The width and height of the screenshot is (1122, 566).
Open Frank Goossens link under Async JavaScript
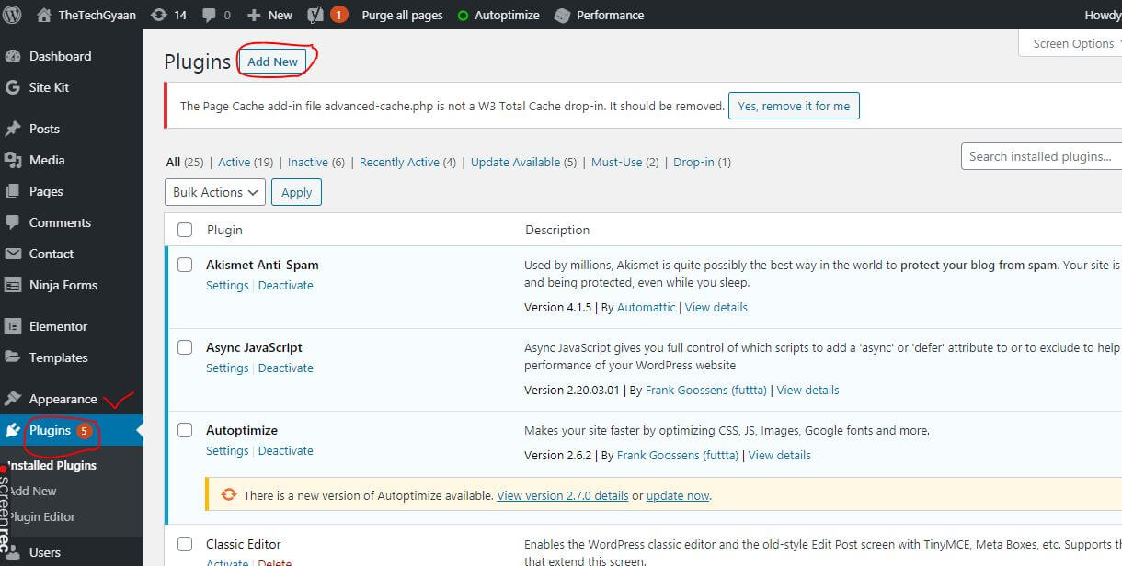(706, 390)
